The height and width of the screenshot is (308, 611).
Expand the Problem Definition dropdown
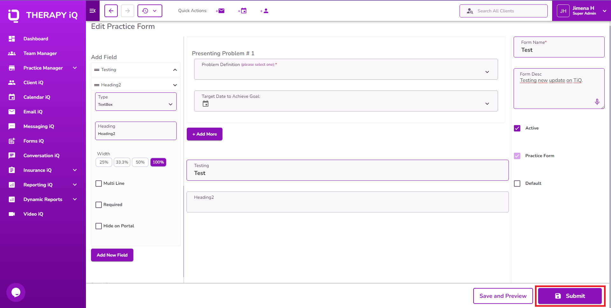click(487, 72)
